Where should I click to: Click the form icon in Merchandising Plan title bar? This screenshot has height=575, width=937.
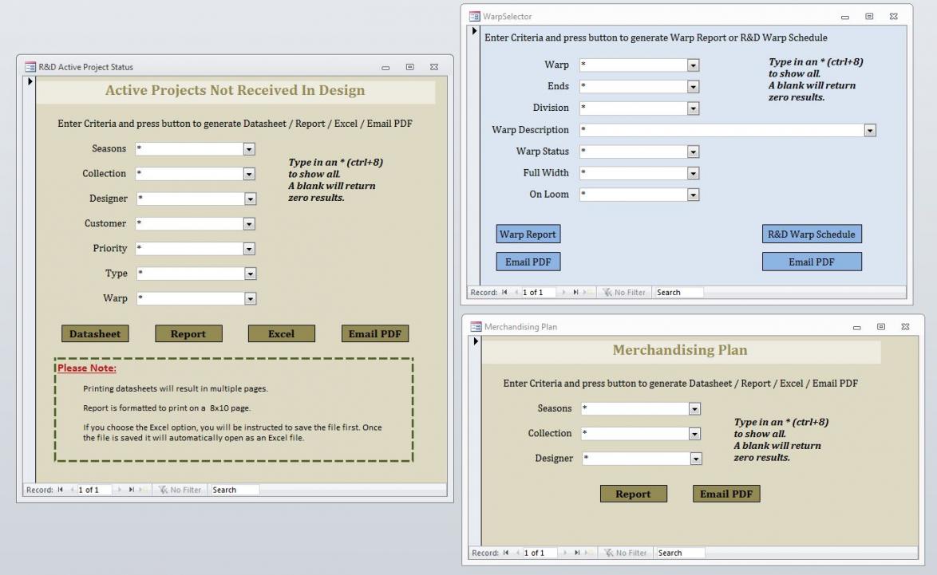(476, 327)
